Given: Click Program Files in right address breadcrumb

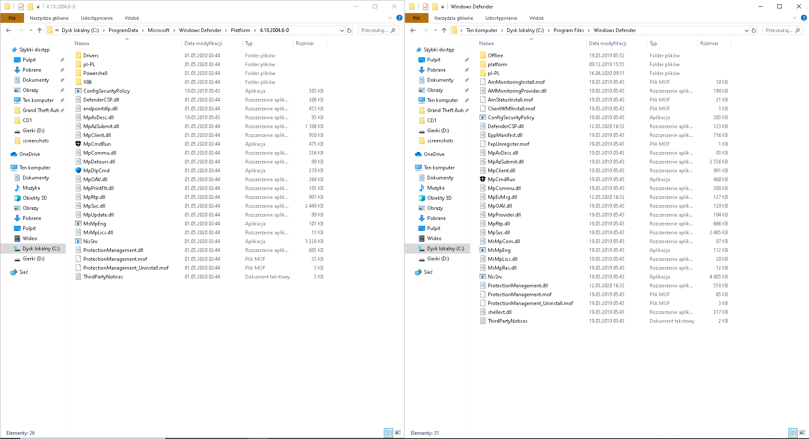Looking at the screenshot, I should tap(568, 30).
